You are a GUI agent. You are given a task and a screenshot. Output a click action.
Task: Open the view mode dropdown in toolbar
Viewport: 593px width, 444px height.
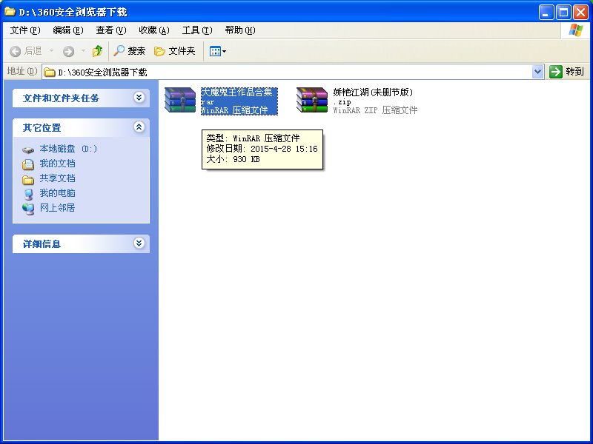218,51
